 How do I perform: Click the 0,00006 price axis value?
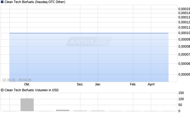tap(184, 64)
